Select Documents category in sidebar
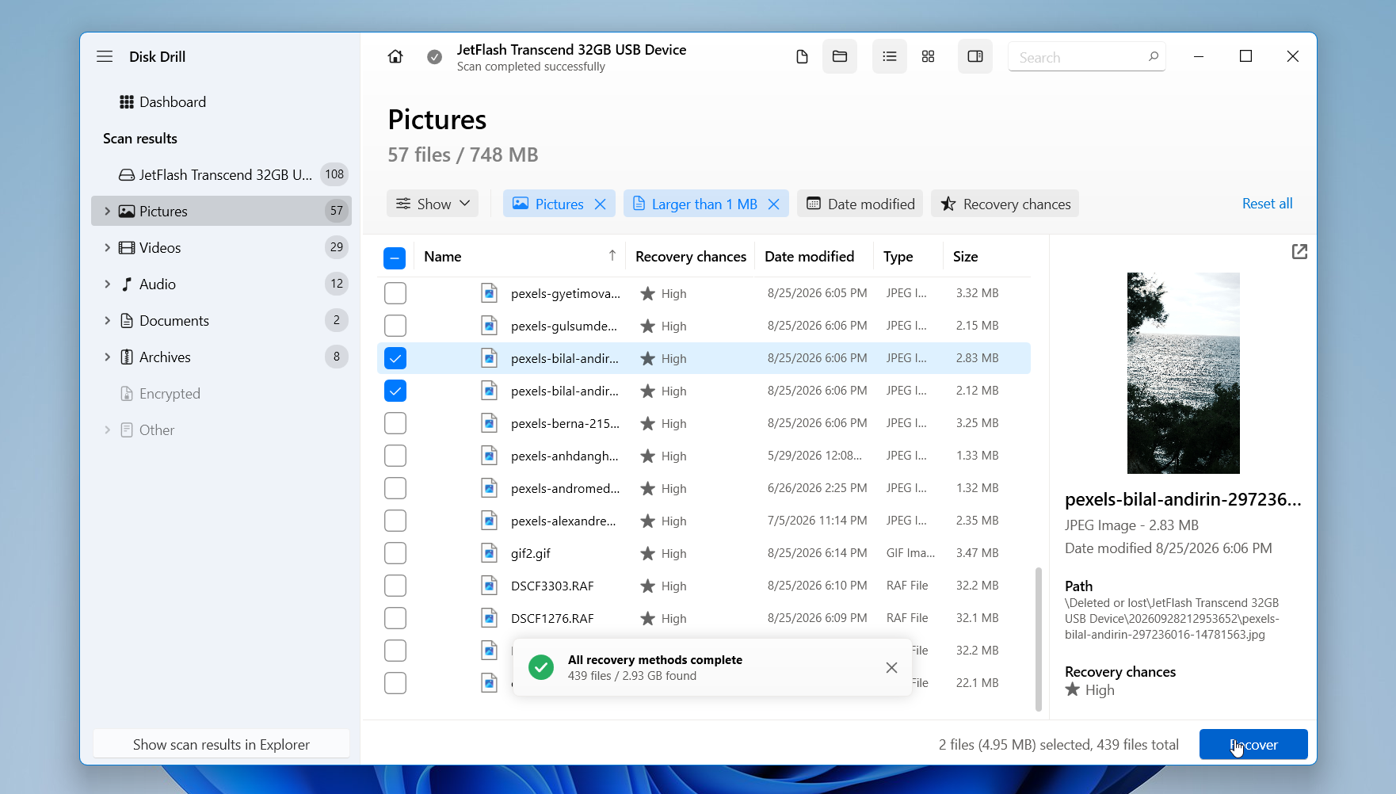 (x=221, y=320)
